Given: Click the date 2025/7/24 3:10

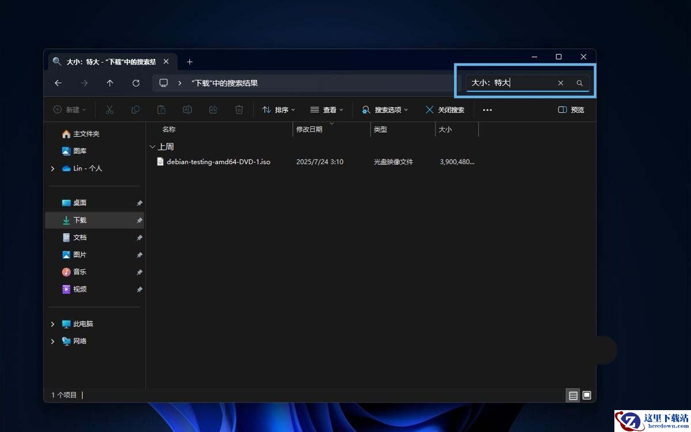Looking at the screenshot, I should [x=320, y=162].
